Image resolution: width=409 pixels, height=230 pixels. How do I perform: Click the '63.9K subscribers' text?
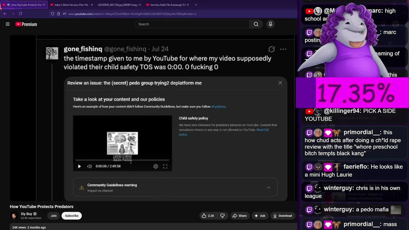click(x=31, y=218)
